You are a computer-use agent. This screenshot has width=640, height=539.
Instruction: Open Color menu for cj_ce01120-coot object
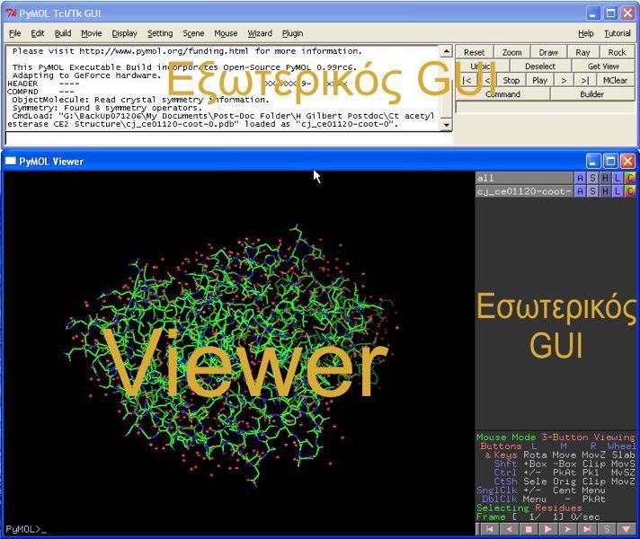[x=630, y=191]
